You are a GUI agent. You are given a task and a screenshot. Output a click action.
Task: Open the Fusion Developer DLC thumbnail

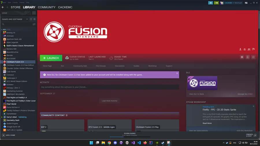(x=202, y=83)
